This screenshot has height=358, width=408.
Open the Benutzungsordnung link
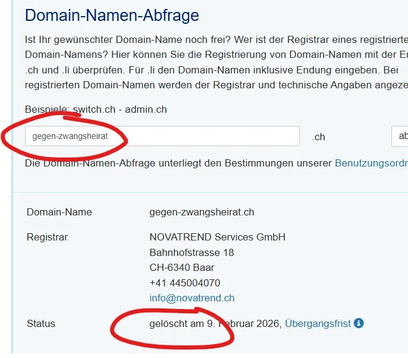(x=371, y=162)
